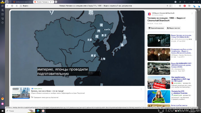Screen dimensions: 201x113
Task: Open the pink Alice assistant sidebar icon
Action: [2, 104]
